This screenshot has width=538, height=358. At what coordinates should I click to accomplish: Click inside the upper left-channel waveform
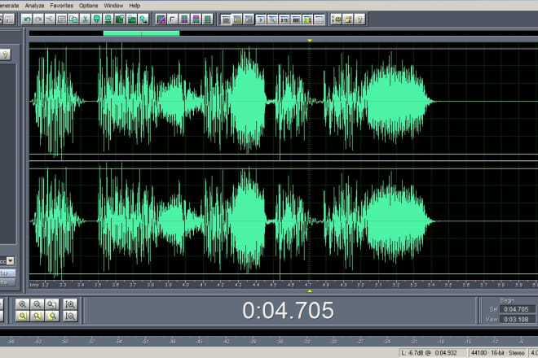click(x=284, y=102)
